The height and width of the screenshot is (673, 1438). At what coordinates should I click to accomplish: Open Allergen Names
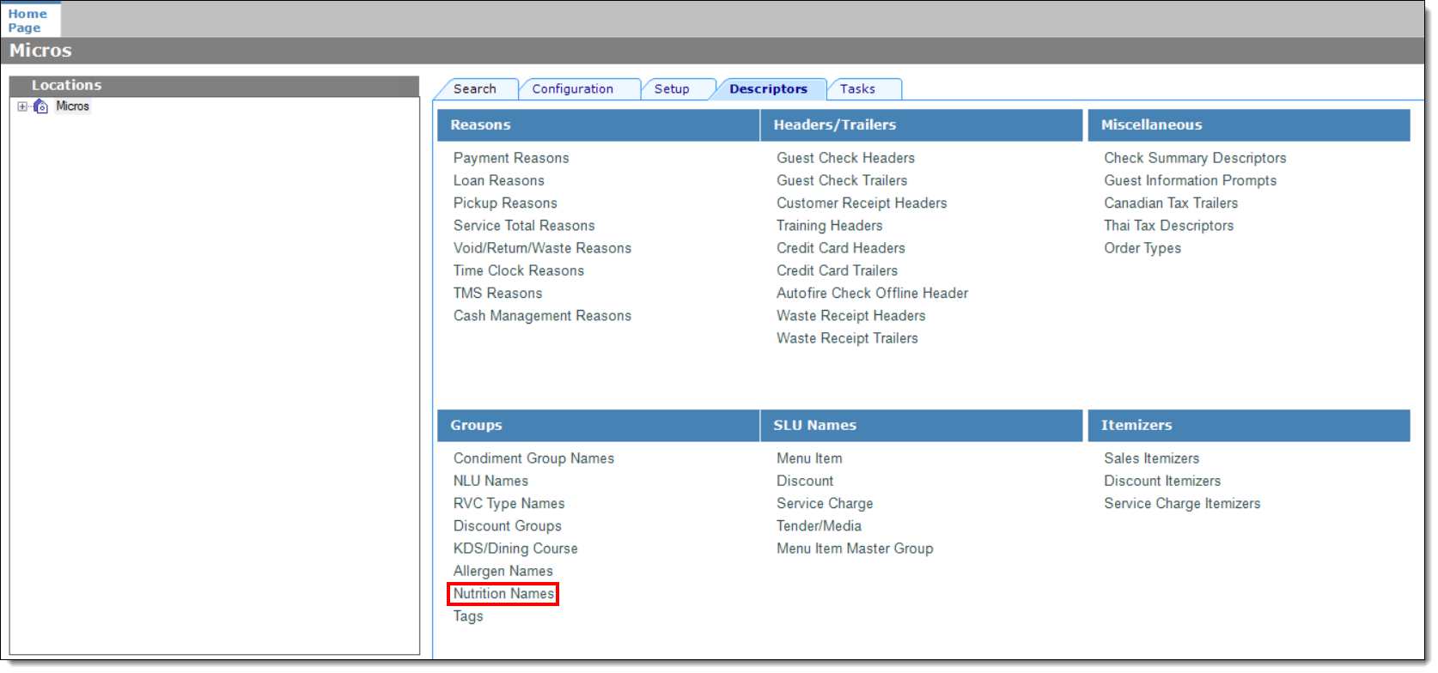click(x=503, y=571)
